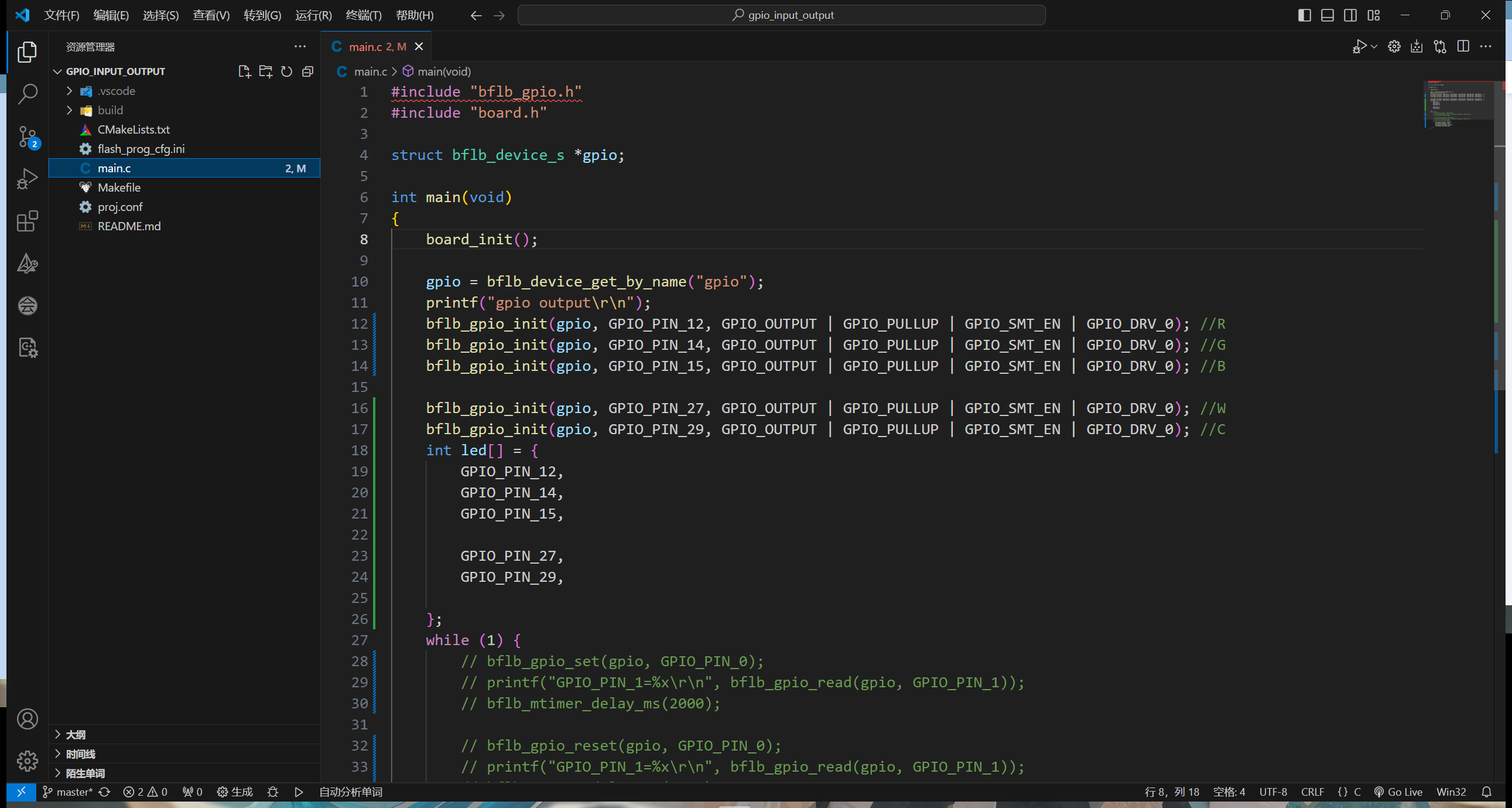
Task: Open the 帮助(H) menu
Action: tap(415, 15)
